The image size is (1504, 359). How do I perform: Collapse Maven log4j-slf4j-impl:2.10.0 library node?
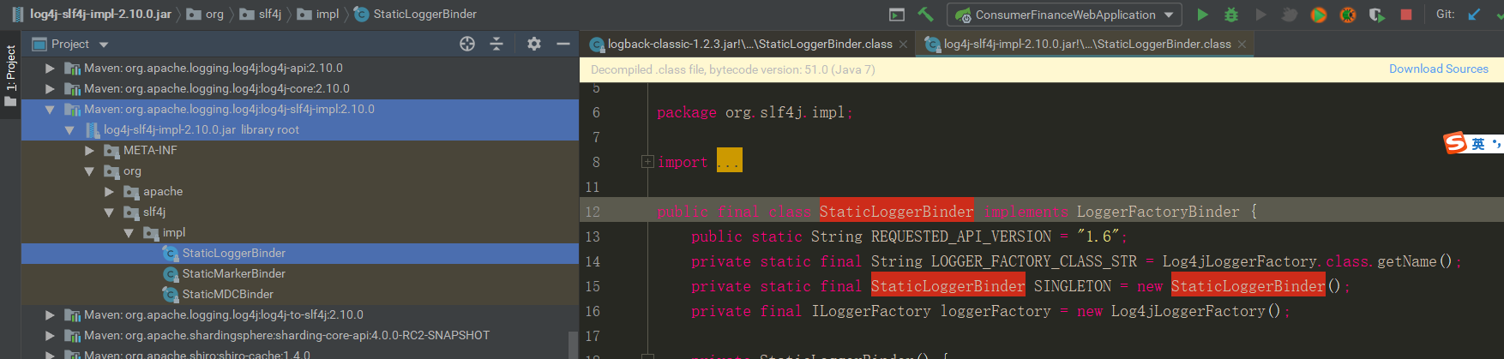[50, 109]
